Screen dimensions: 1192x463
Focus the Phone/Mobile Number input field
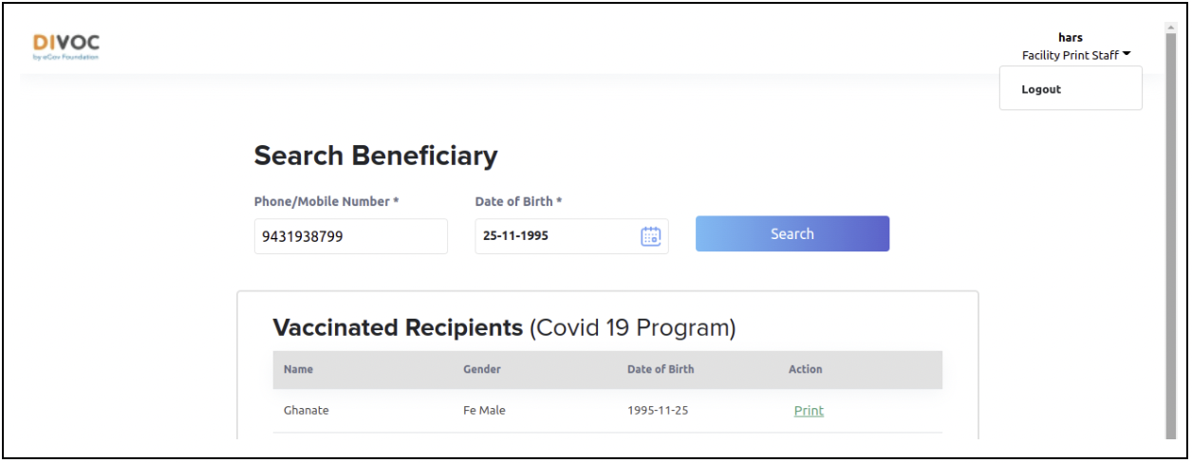pyautogui.click(x=350, y=236)
